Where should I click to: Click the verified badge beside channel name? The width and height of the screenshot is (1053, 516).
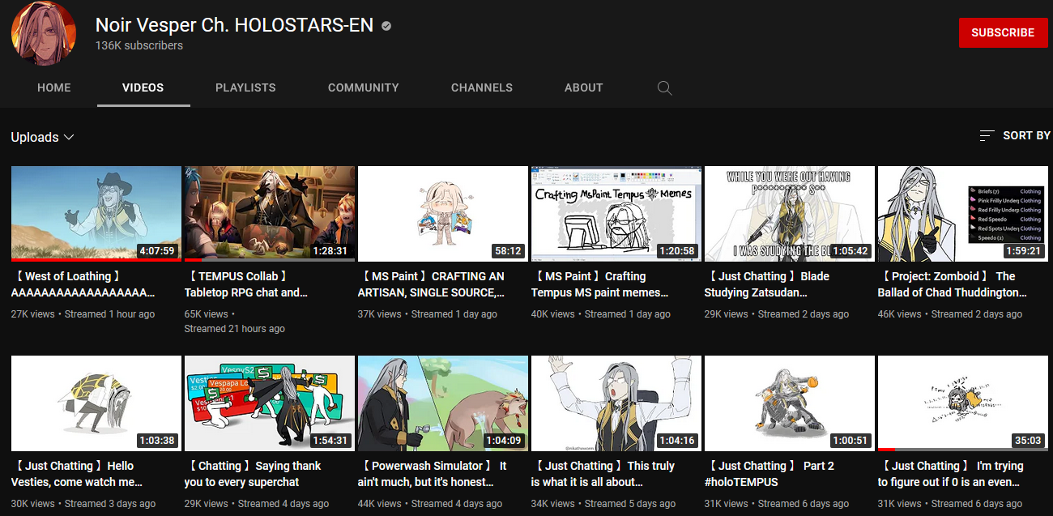(x=386, y=26)
